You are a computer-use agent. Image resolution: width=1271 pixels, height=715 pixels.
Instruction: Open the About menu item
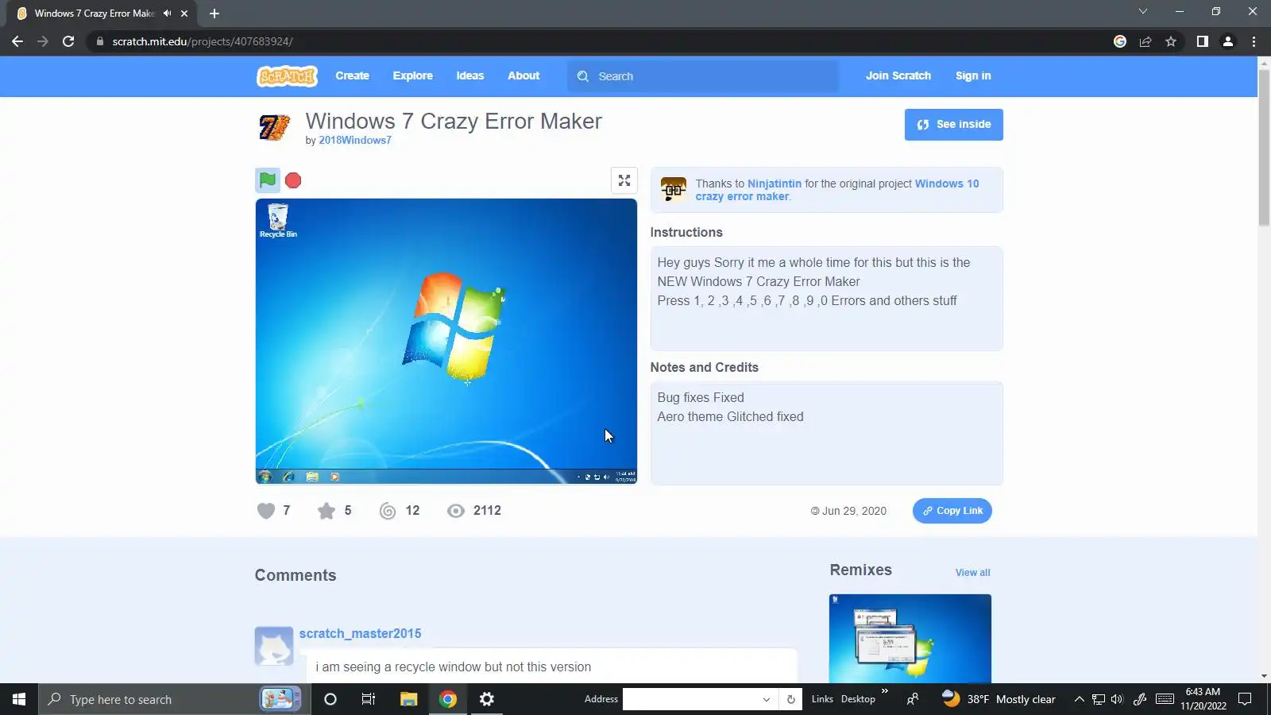(x=523, y=76)
